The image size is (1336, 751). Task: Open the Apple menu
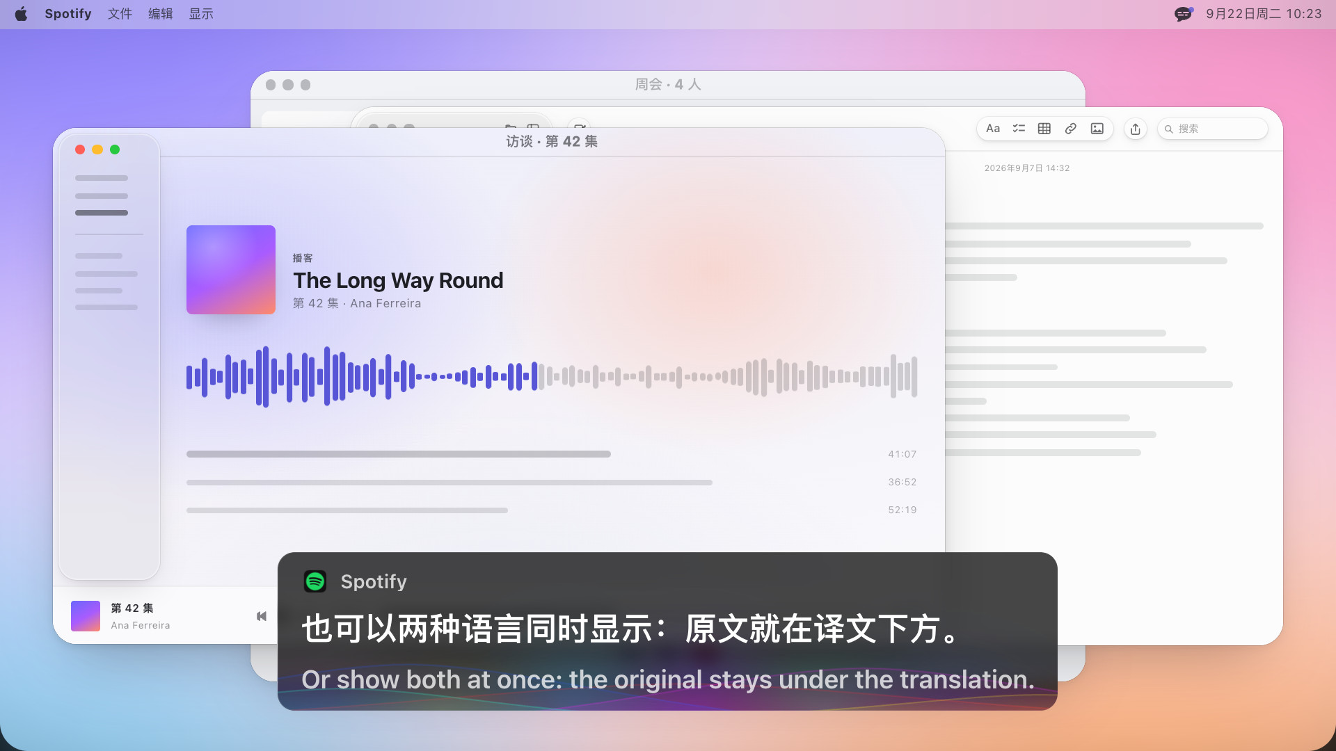[x=21, y=14]
